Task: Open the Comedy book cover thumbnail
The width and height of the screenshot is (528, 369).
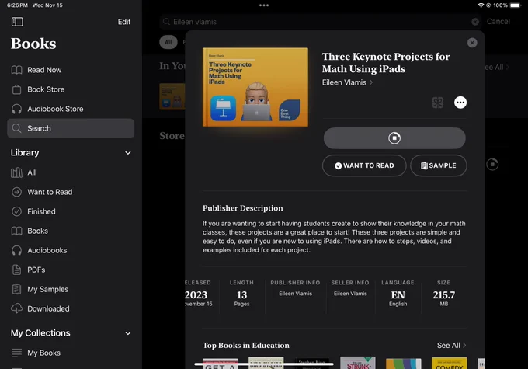Action: (450, 364)
